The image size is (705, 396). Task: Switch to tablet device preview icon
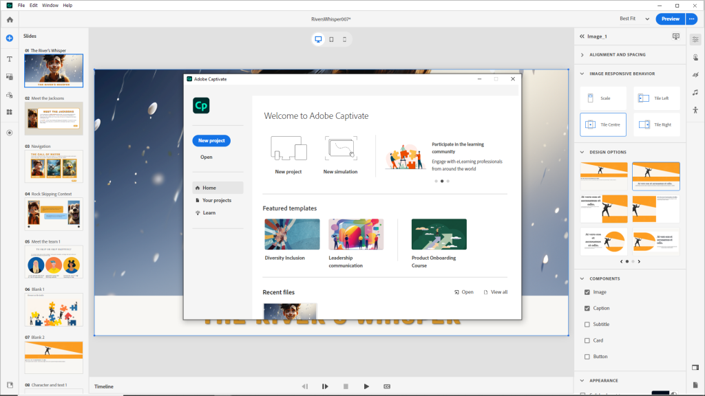coord(331,40)
